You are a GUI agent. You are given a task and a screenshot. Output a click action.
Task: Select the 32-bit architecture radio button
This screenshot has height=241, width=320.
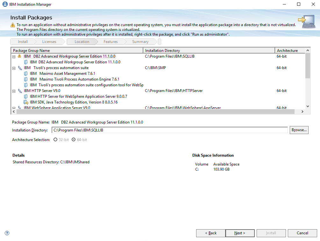[55, 139]
